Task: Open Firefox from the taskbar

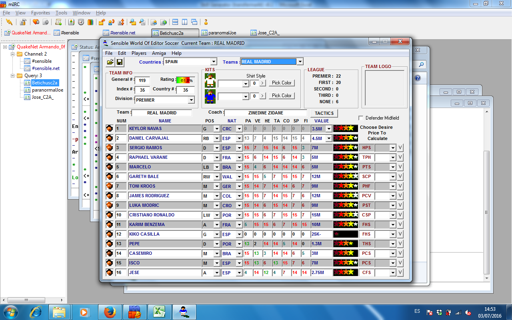Action: tap(110, 311)
